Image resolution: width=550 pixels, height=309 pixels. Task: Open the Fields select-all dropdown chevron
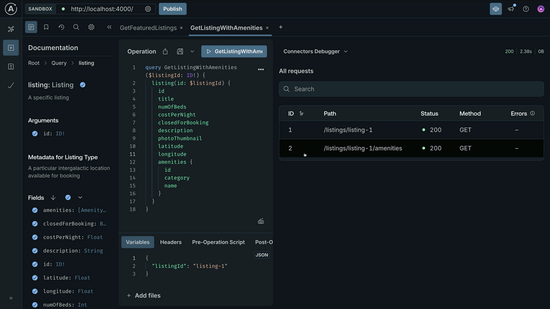point(80,197)
